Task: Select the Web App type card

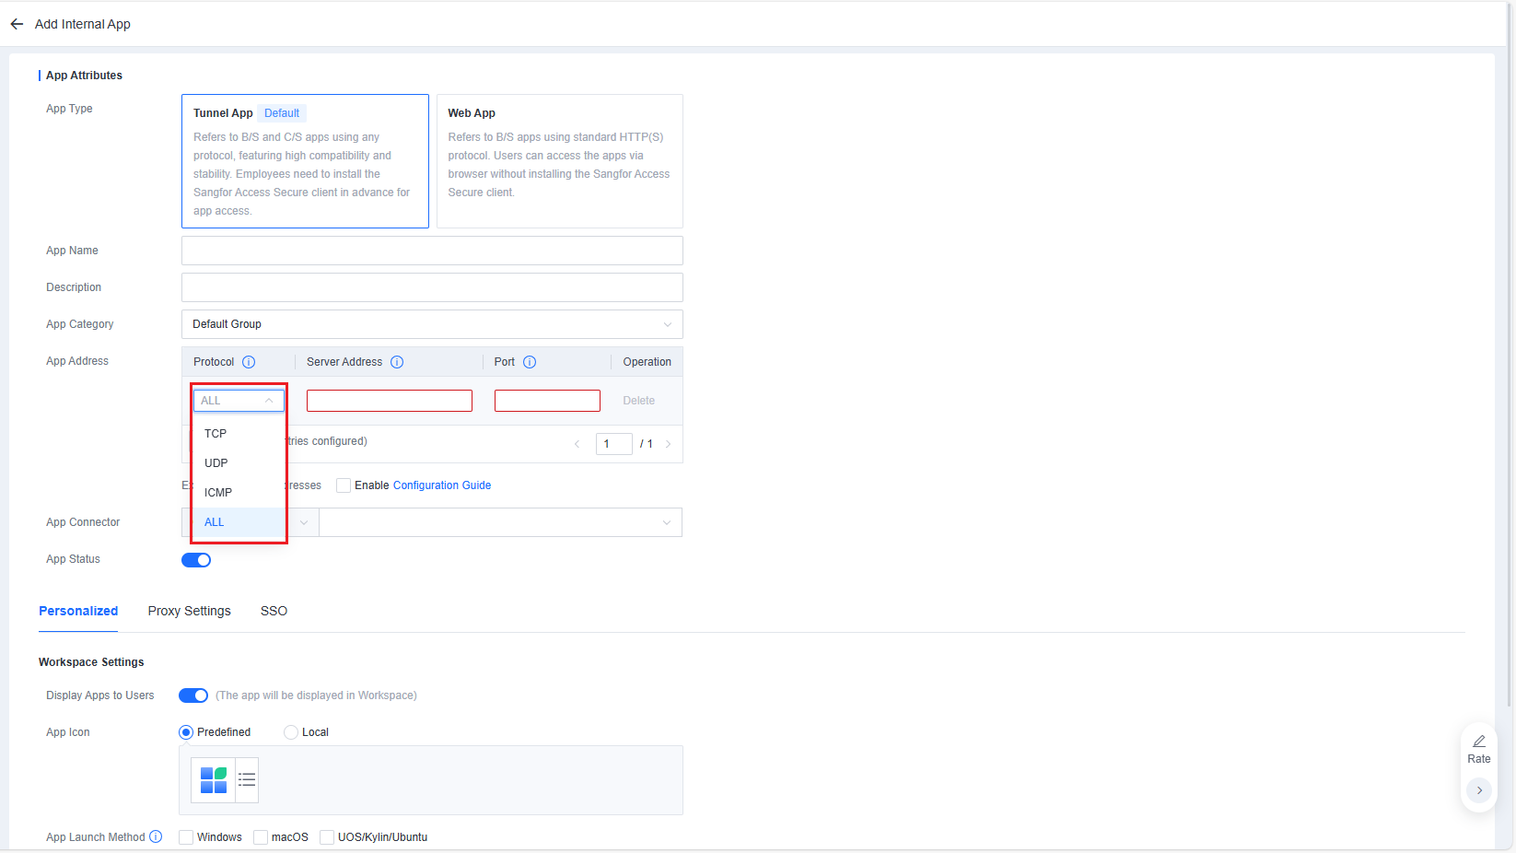Action: click(560, 161)
